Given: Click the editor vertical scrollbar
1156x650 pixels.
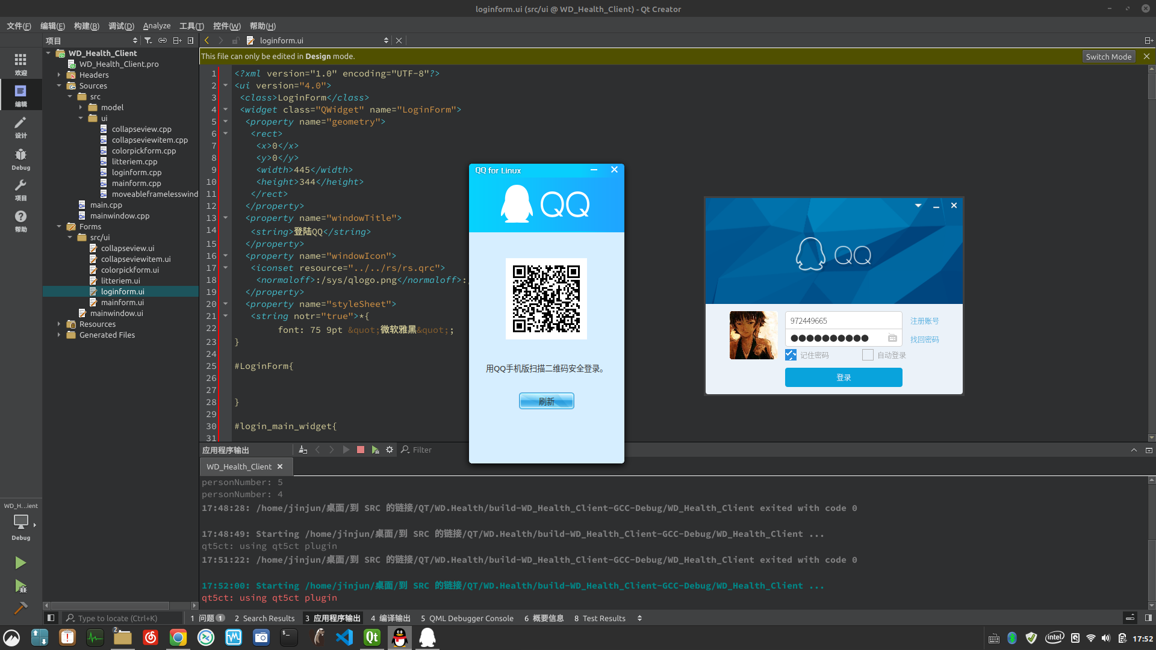Looking at the screenshot, I should [x=1151, y=253].
